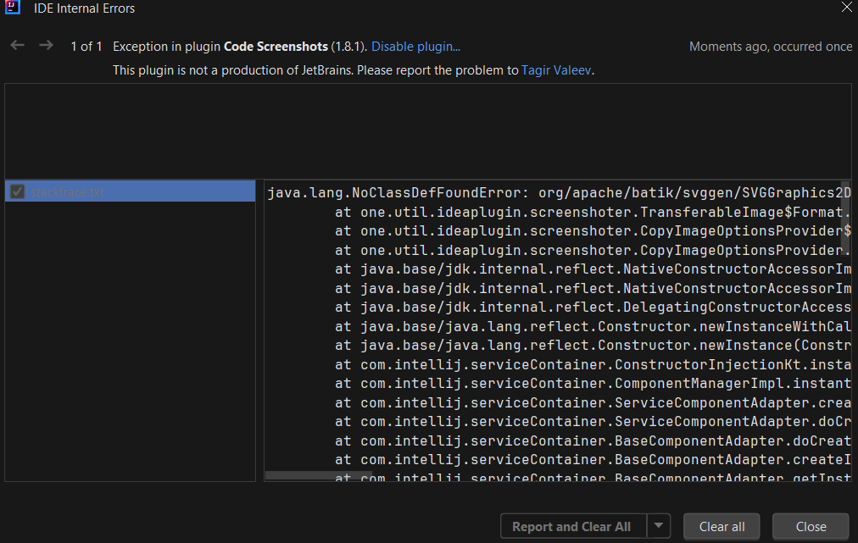Click the IDE Internal Errors plugin icon
The width and height of the screenshot is (858, 543).
coord(11,9)
